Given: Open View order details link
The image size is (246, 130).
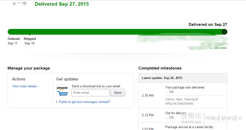Looking at the screenshot, I should tap(24, 86).
